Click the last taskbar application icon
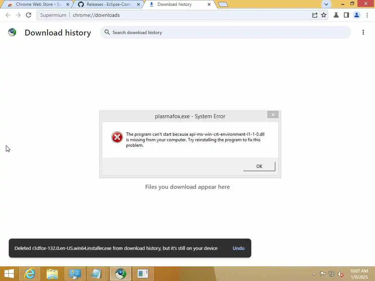 click(x=143, y=274)
